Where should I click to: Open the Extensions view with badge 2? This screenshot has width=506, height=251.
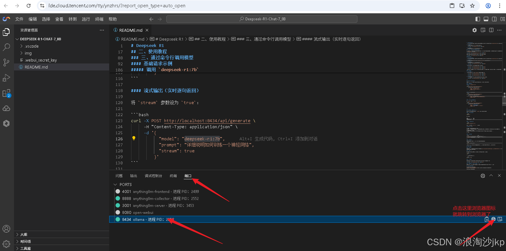(x=6, y=93)
